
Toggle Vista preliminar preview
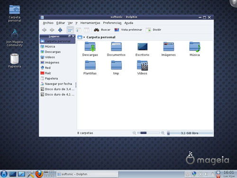[128, 30]
